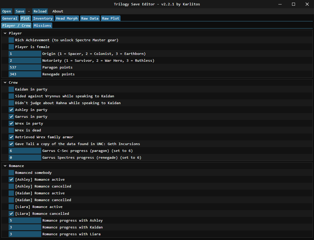This screenshot has width=314, height=240.
Task: Click the Reload button
Action: [40, 11]
